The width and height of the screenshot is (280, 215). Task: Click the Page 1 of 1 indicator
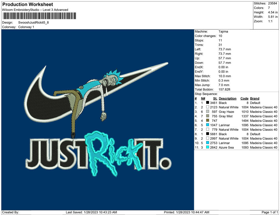click(270, 212)
